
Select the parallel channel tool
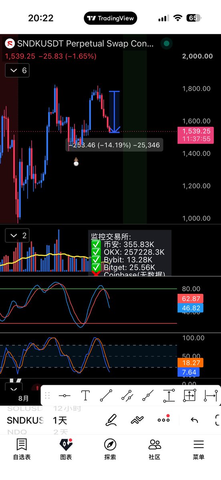tap(127, 396)
